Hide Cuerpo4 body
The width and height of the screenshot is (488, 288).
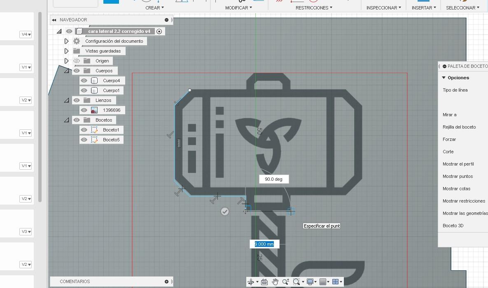pyautogui.click(x=84, y=81)
